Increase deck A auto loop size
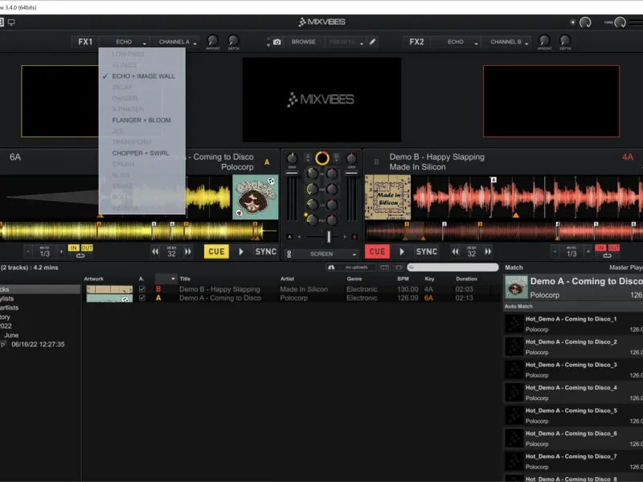Screen dimensions: 643x482 (61, 251)
